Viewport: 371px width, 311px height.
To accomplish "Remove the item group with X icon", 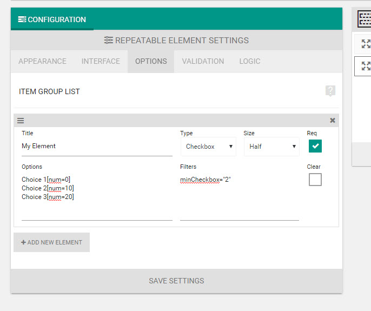I will click(333, 121).
